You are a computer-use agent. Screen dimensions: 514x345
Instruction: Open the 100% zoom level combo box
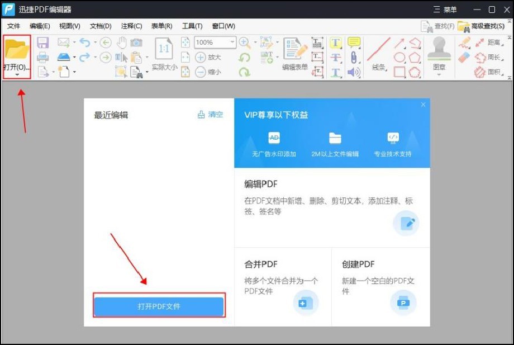[214, 42]
